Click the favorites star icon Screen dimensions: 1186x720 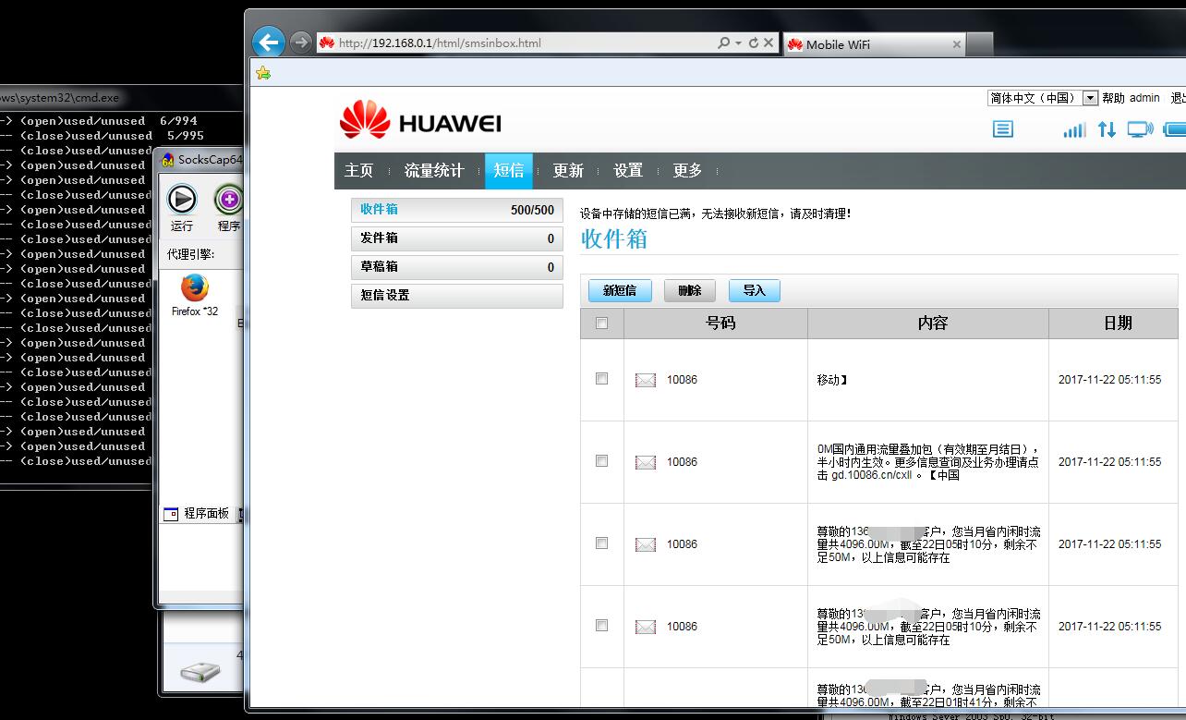pyautogui.click(x=263, y=72)
